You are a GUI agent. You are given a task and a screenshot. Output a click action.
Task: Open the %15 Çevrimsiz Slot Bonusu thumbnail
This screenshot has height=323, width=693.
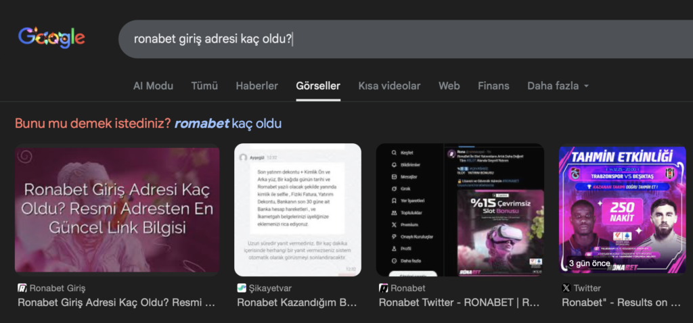(x=460, y=209)
